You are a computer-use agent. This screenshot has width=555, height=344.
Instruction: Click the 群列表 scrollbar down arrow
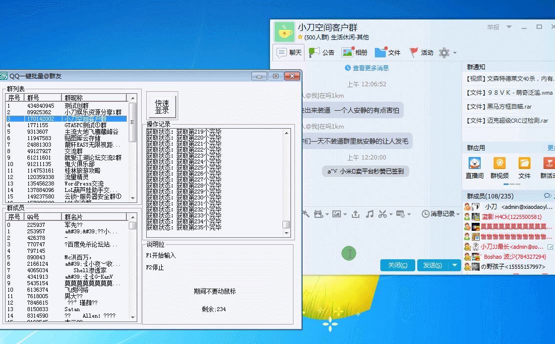[x=133, y=198]
